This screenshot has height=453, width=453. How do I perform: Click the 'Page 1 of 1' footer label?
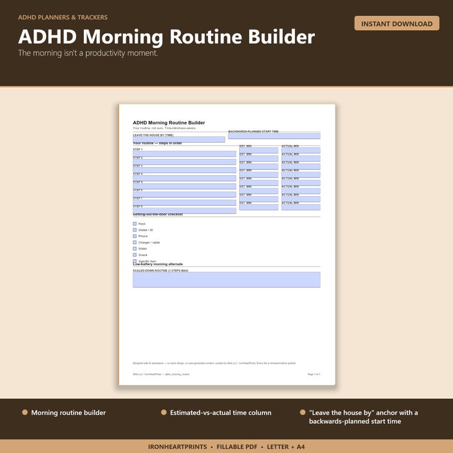pyautogui.click(x=314, y=374)
